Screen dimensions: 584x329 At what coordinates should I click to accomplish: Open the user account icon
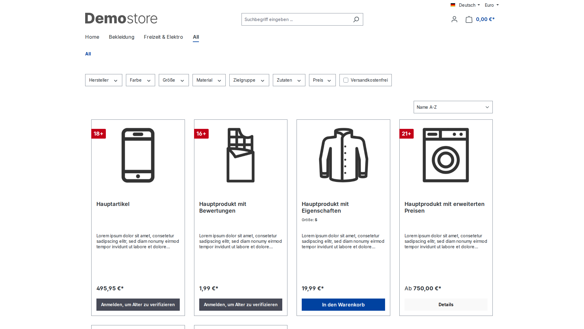454,19
